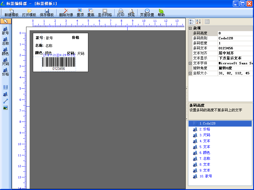Click the 款号 field button in sidebar
This screenshot has width=254, height=190.
pyautogui.click(x=5, y=31)
